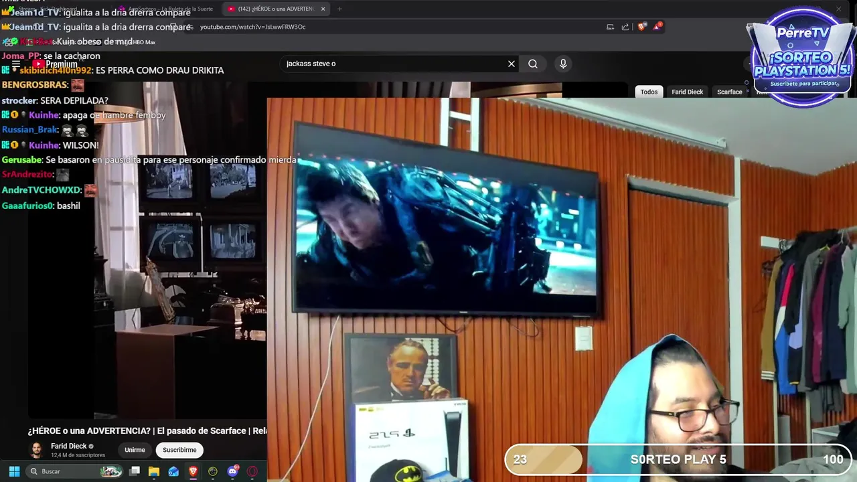Open the Brave Rewards triangle icon
This screenshot has height=482, width=857.
pyautogui.click(x=658, y=27)
